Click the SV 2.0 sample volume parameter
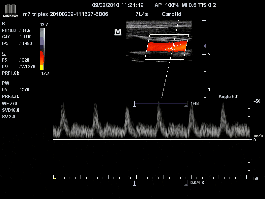 (x=9, y=117)
